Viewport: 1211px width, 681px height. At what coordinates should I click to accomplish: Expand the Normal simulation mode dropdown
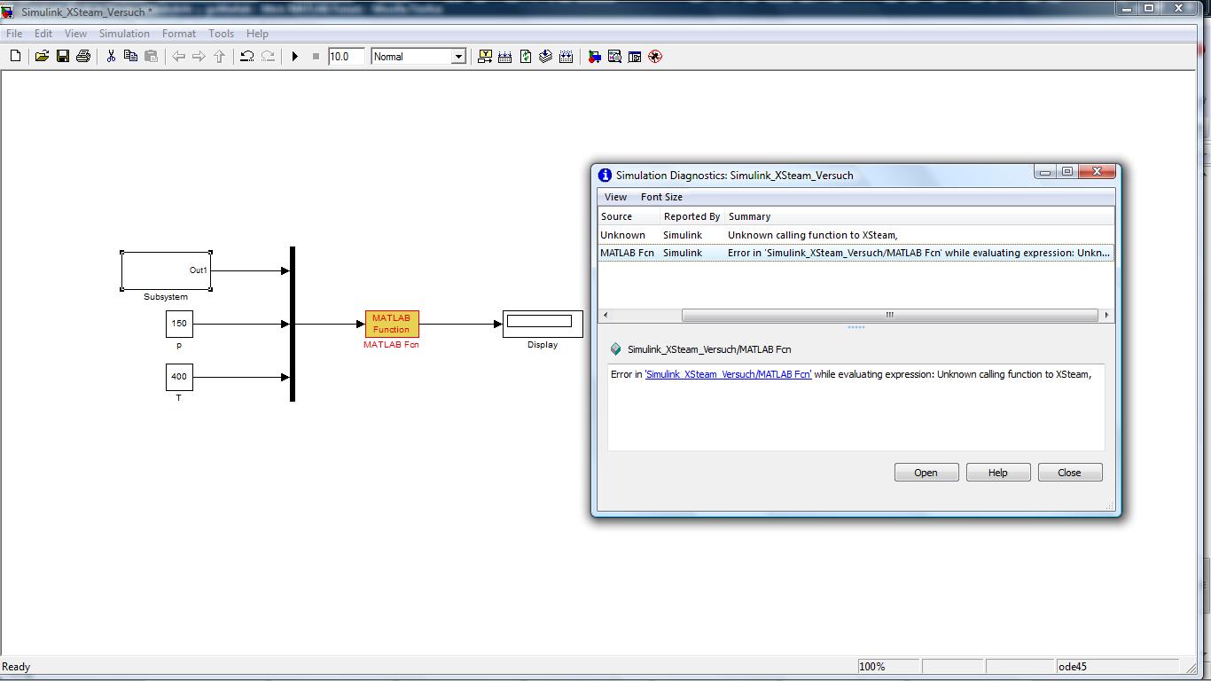(458, 57)
